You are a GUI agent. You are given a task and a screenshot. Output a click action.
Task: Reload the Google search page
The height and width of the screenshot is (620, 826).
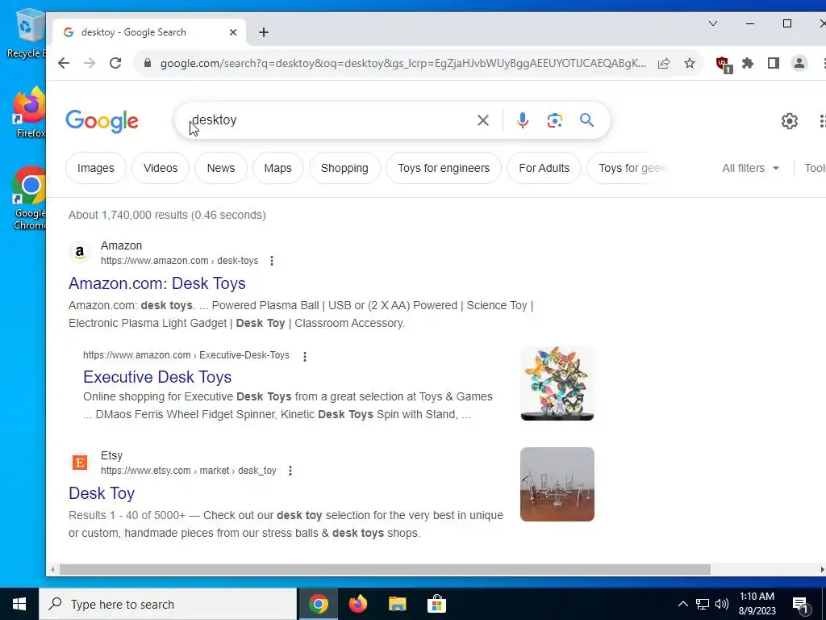[x=115, y=63]
